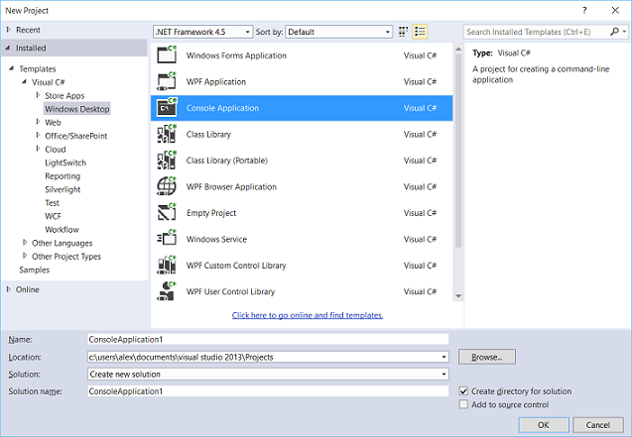Image resolution: width=632 pixels, height=437 pixels.
Task: Click the WPF Custom Control Library icon
Action: [167, 266]
